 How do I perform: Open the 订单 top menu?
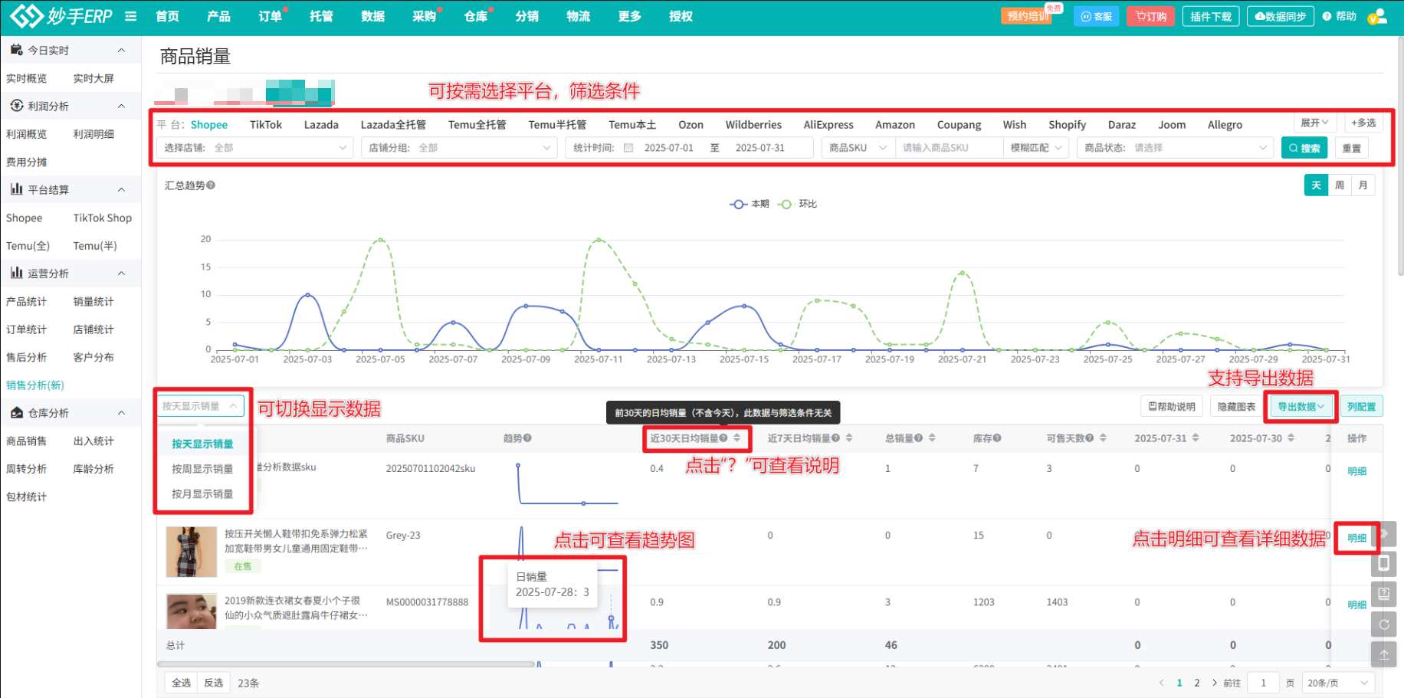pos(269,16)
